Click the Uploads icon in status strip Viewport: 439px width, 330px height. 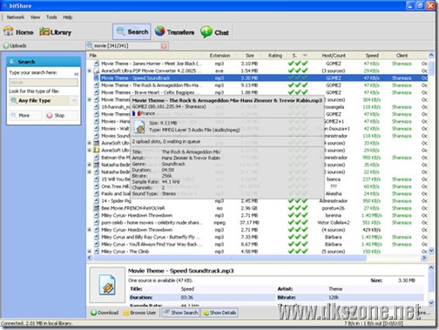[x=6, y=45]
